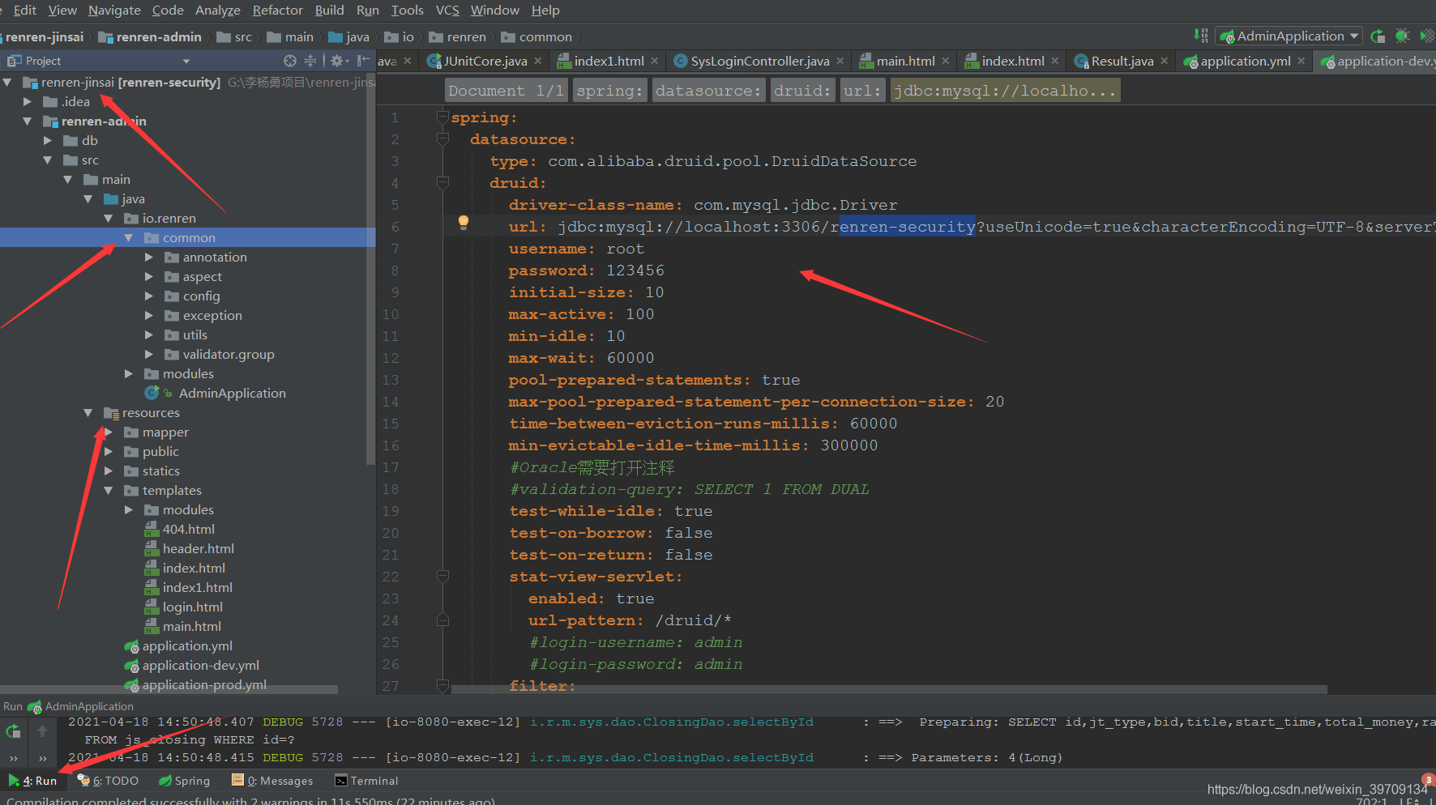Expand the mapper folder in resources

109,432
